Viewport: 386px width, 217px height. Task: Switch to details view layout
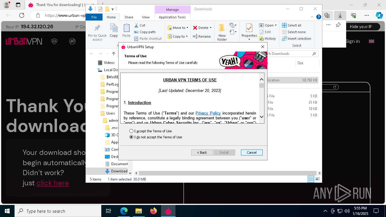pyautogui.click(x=311, y=179)
